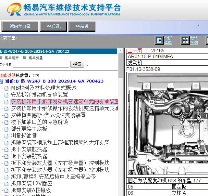The height and width of the screenshot is (196, 208).
Task: Open 拆卸安装A柱镶板
Action: pyautogui.click(x=31, y=190)
